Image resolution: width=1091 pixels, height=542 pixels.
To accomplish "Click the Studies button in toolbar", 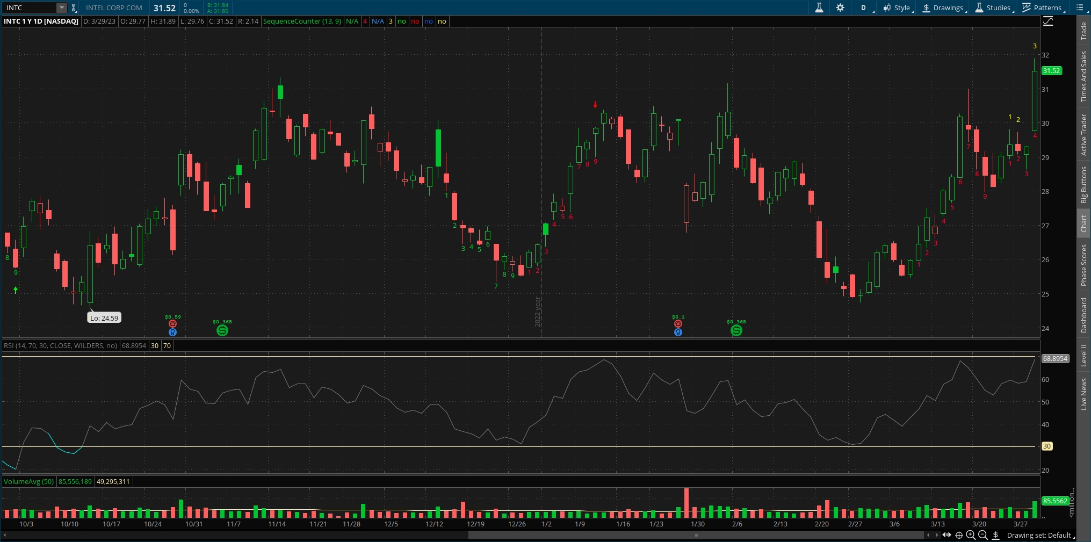I will point(993,8).
